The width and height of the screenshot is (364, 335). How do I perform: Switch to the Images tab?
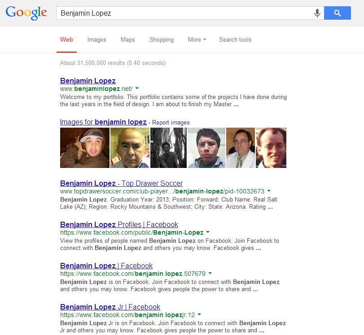[x=96, y=40]
